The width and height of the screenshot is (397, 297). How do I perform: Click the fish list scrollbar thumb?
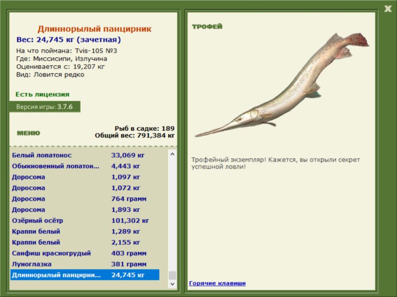(172, 275)
